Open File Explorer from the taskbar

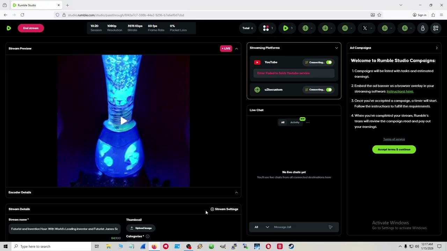(x=109, y=246)
